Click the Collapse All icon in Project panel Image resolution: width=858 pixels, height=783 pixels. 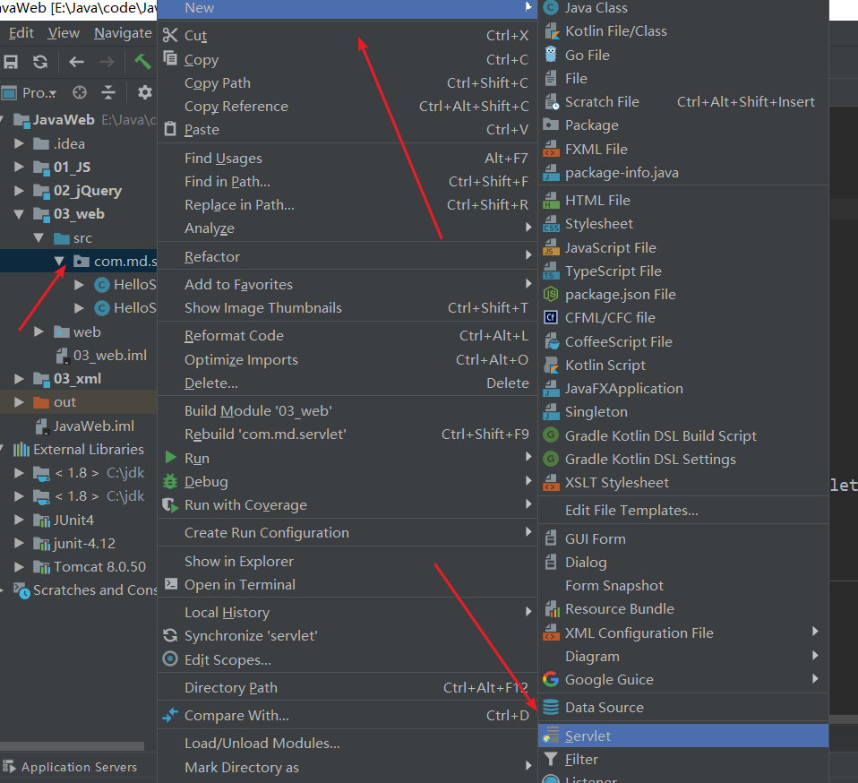coord(108,92)
